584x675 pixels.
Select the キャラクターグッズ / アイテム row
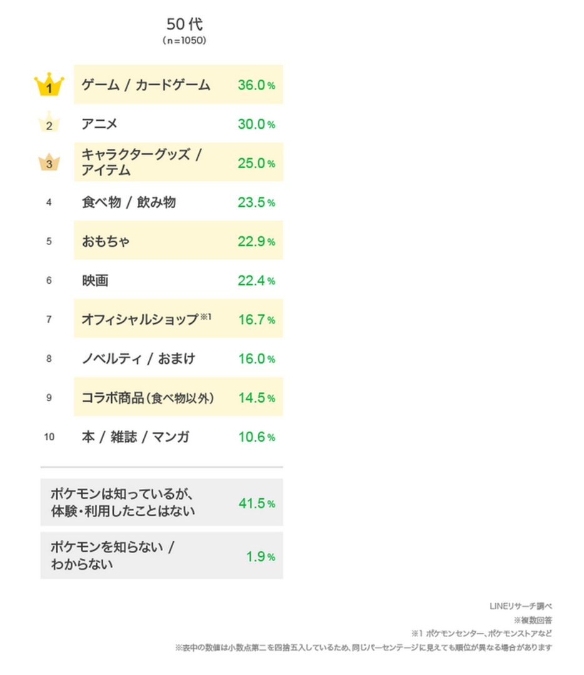tap(178, 162)
